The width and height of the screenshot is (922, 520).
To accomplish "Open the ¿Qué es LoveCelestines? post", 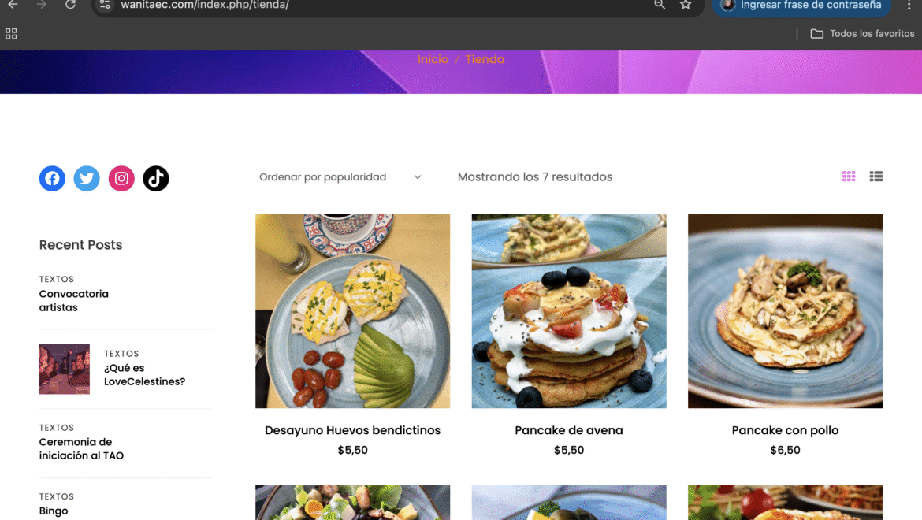I will 145,375.
